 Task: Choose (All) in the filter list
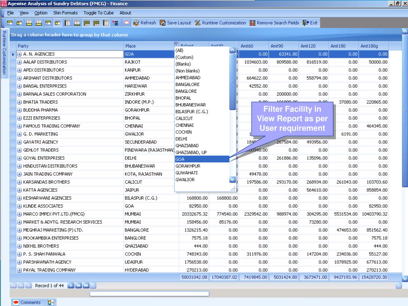click(x=202, y=51)
